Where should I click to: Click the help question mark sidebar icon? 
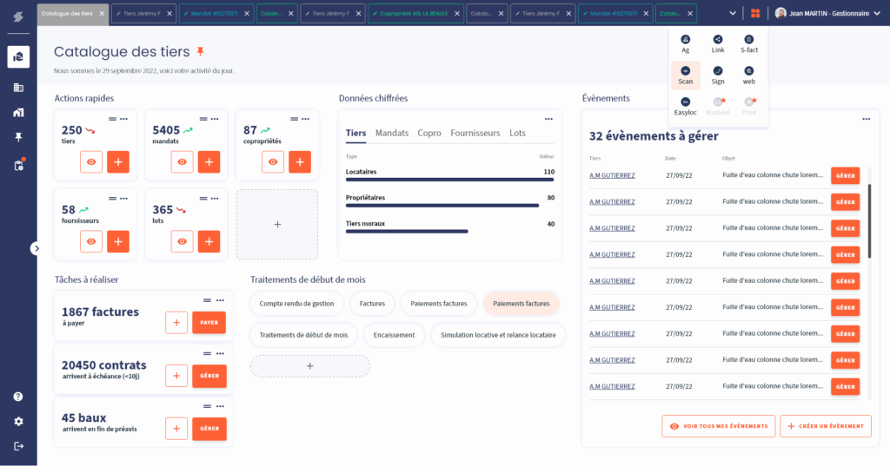tap(18, 397)
